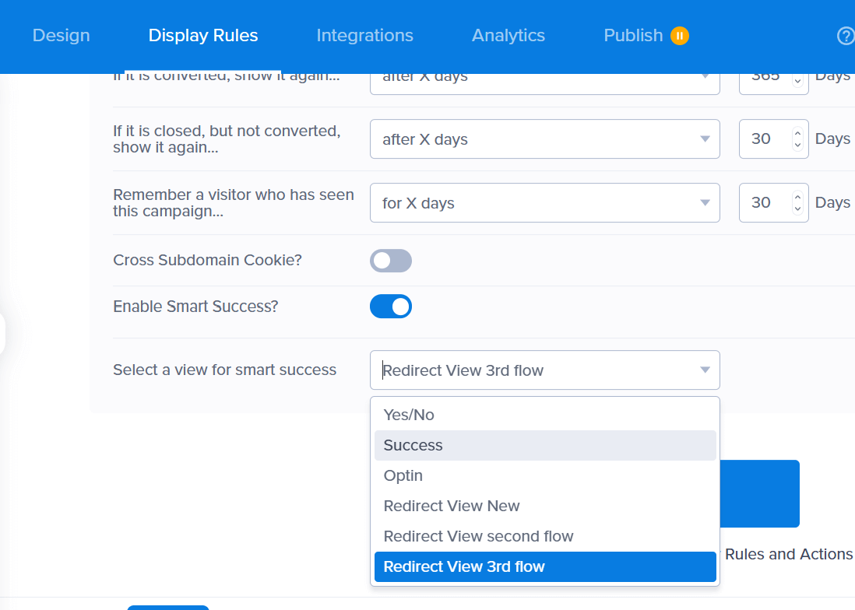Disable the Enable Smart Success toggle
855x610 pixels.
(x=391, y=306)
